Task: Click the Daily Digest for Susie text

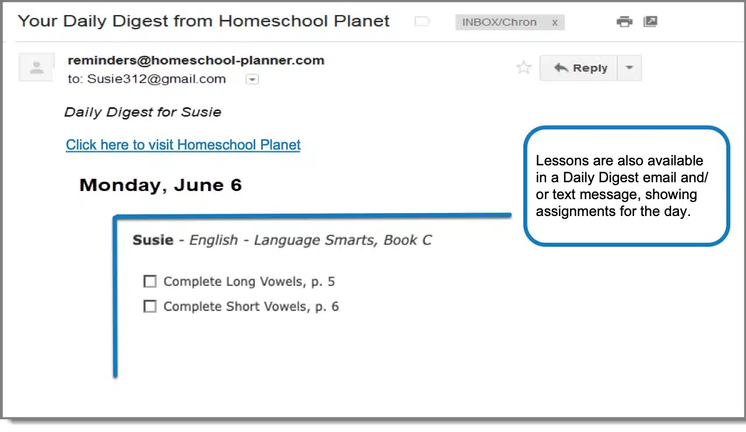Action: (x=143, y=112)
